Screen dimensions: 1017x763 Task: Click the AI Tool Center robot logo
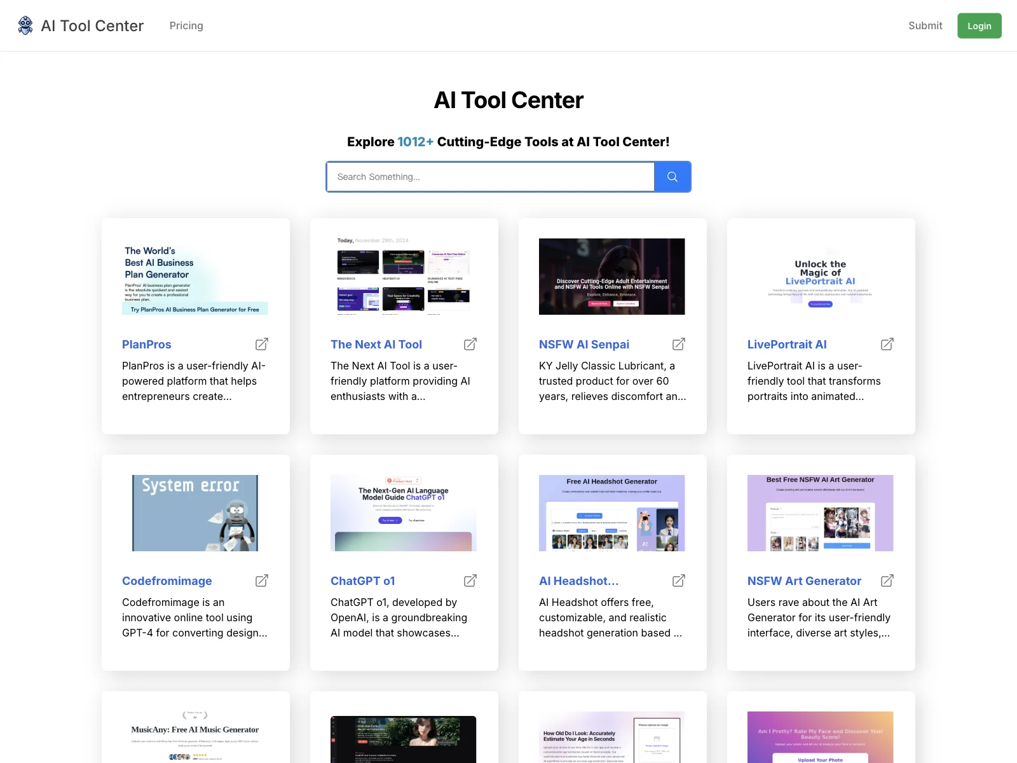coord(25,25)
